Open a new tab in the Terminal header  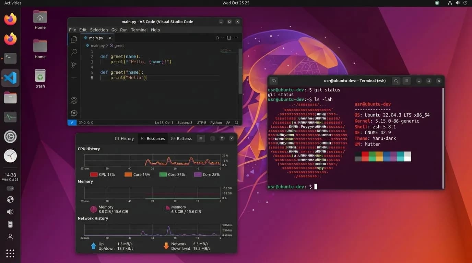[273, 81]
